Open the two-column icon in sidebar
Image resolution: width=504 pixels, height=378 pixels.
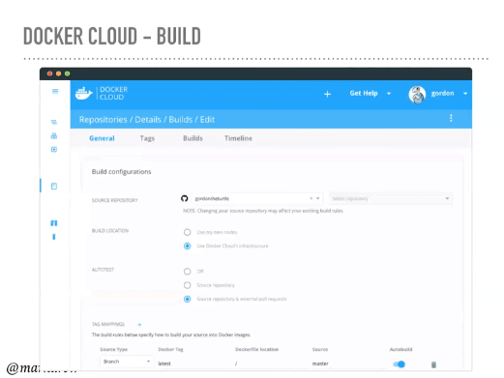coord(54,223)
